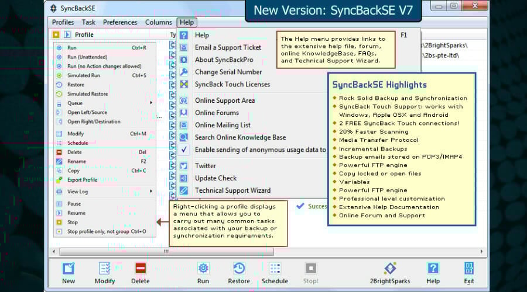Click the Exit icon in bottom toolbar
527x292 pixels.
(469, 269)
